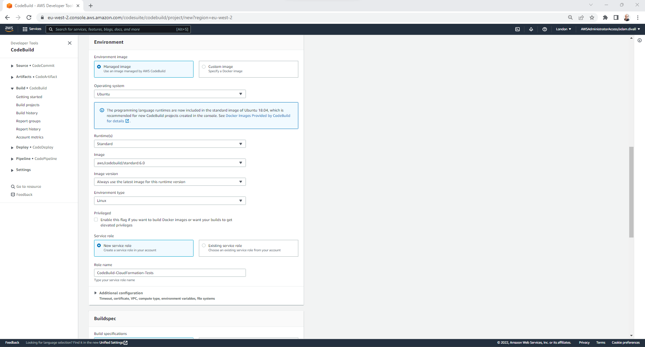
Task: Open Report history in sidebar
Action: 29,129
